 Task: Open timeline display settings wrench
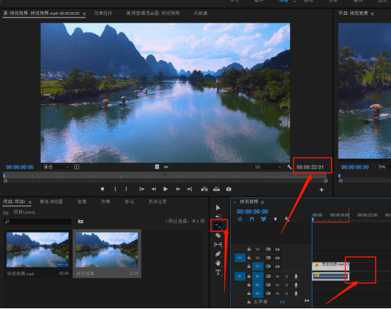click(286, 219)
